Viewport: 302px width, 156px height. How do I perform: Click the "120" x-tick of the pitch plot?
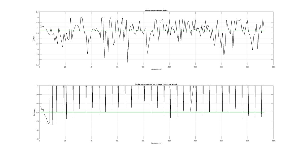[x=195, y=141]
